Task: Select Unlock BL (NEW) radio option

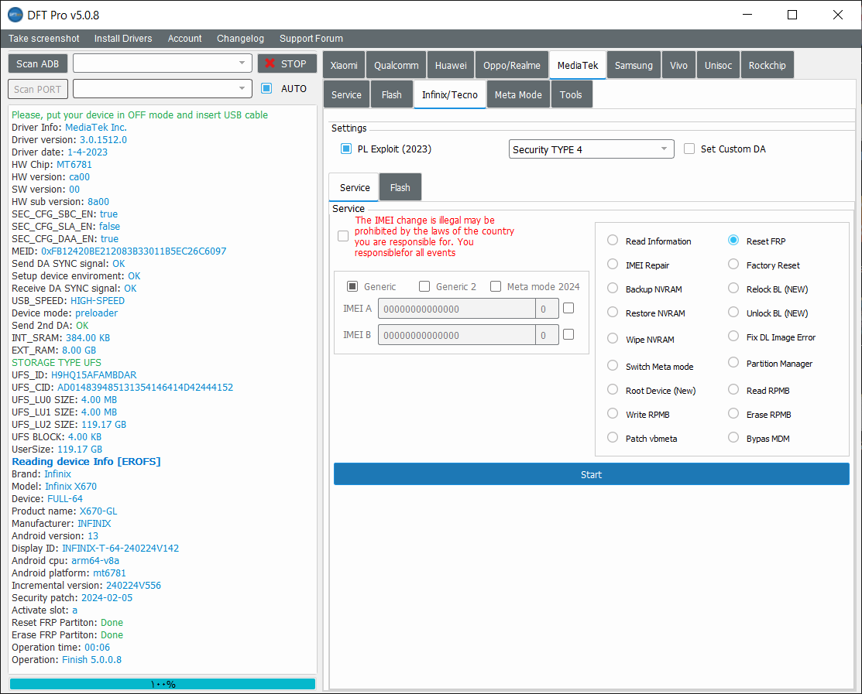Action: click(x=733, y=313)
